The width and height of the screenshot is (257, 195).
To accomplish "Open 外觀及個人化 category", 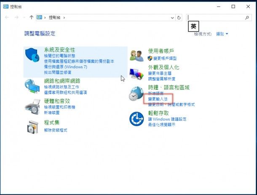I will point(163,67).
